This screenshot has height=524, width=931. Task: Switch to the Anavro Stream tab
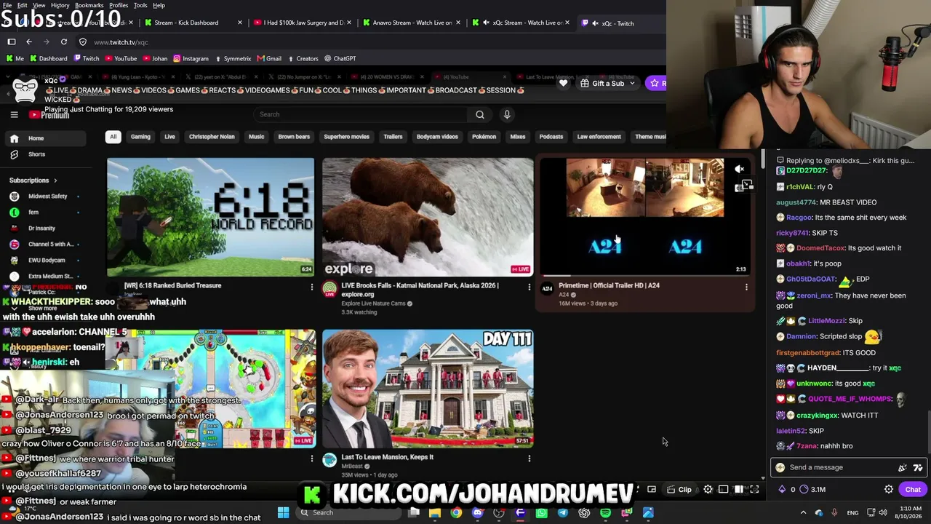[x=411, y=23]
